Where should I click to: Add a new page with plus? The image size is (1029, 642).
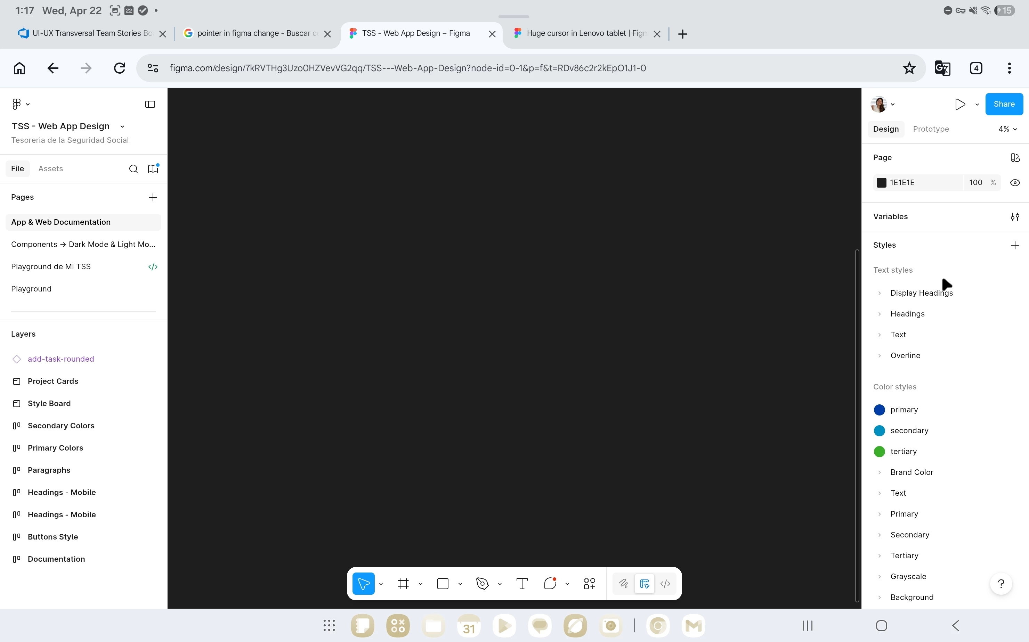153,197
